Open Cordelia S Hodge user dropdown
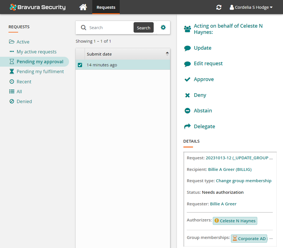This screenshot has height=248, width=283. coord(251,7)
